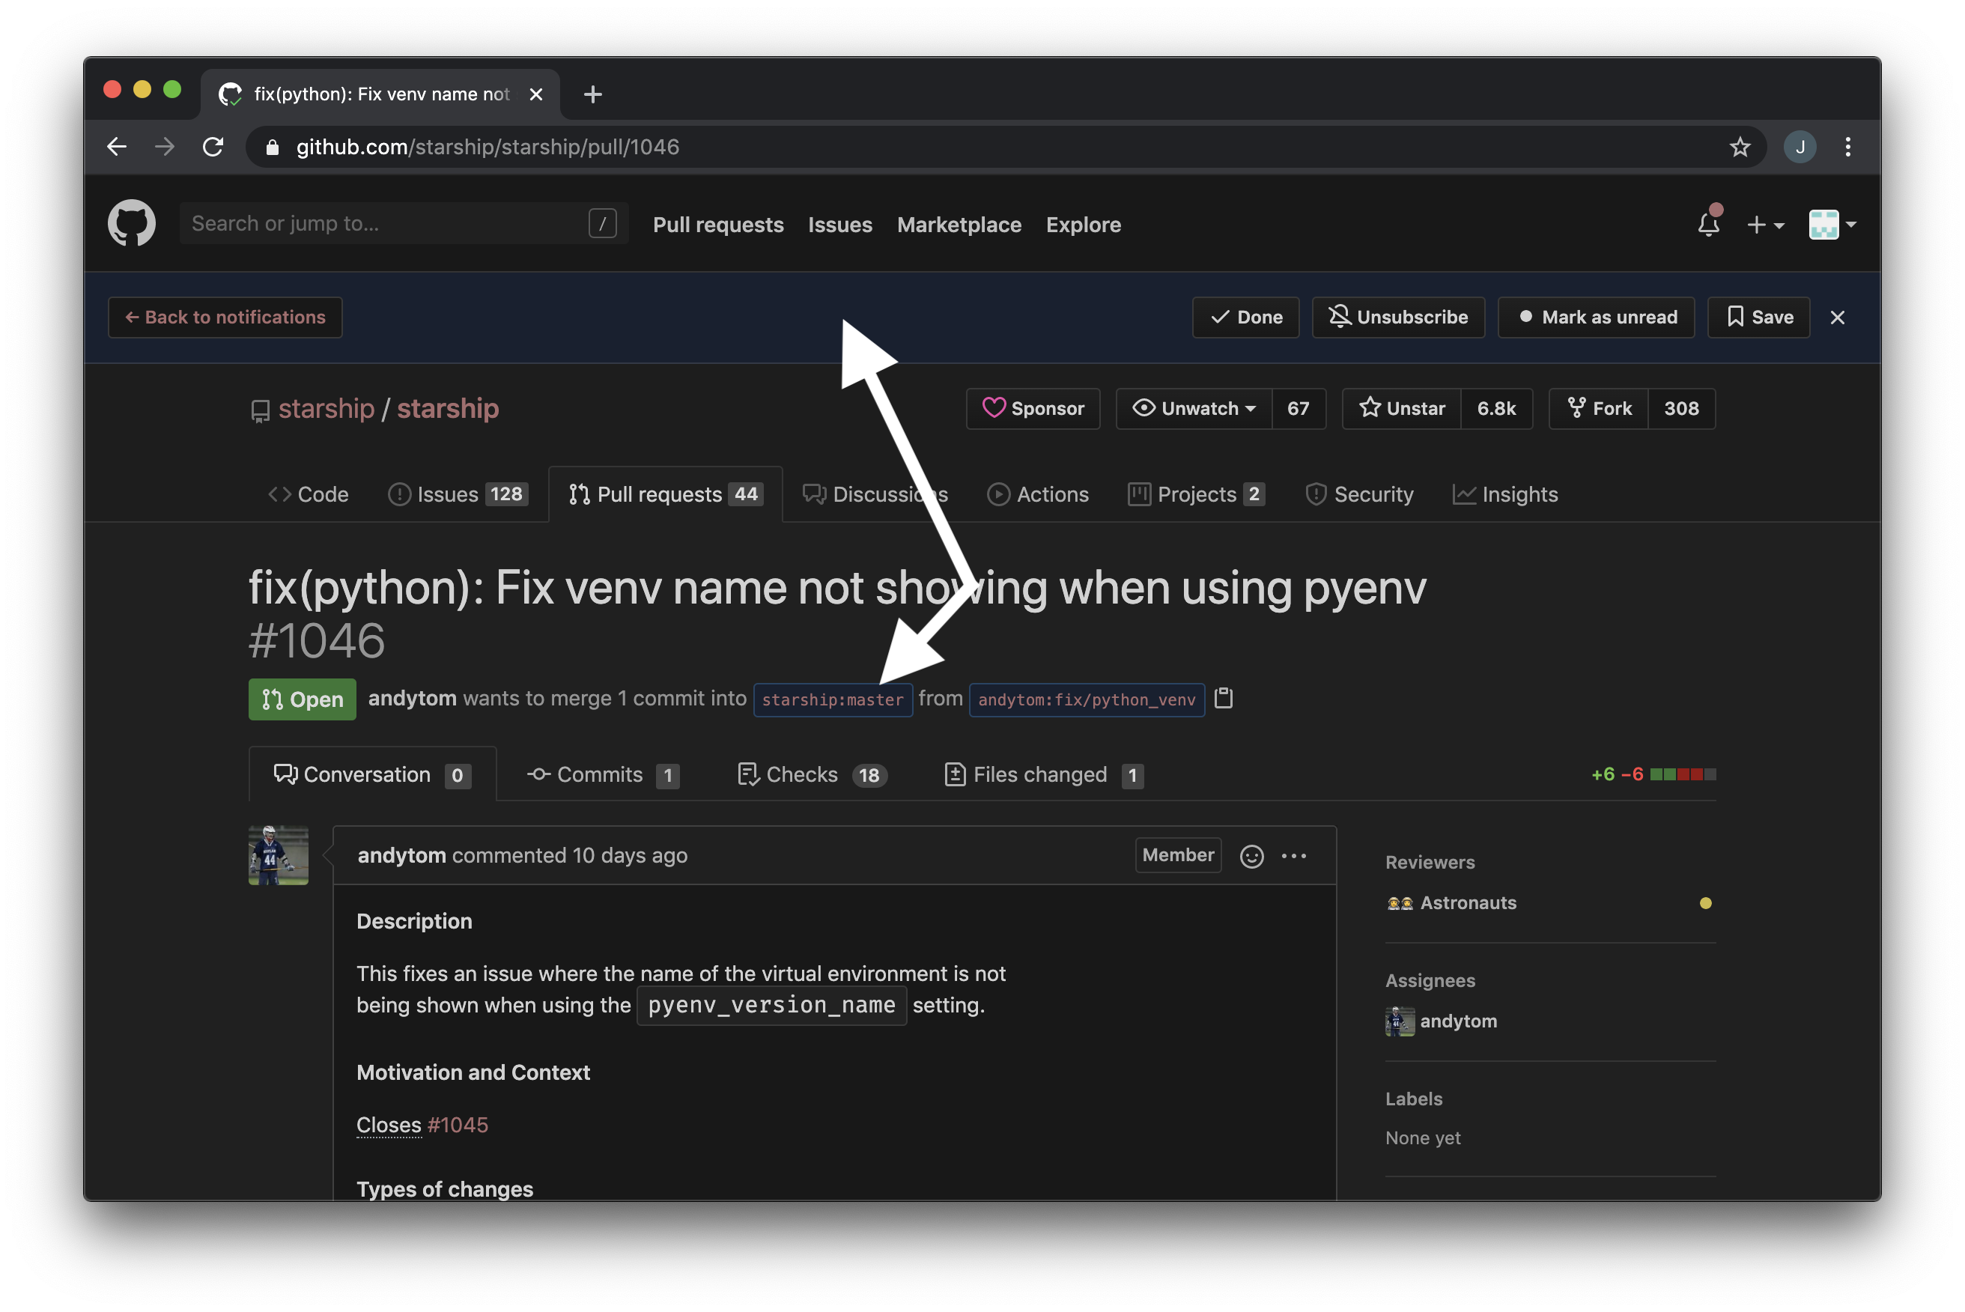Reload the page with the refresh icon
This screenshot has width=1965, height=1312.
tap(213, 148)
